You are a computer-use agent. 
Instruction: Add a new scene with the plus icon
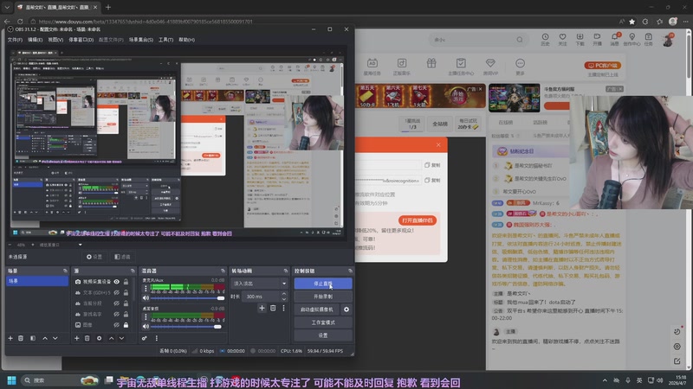point(10,338)
